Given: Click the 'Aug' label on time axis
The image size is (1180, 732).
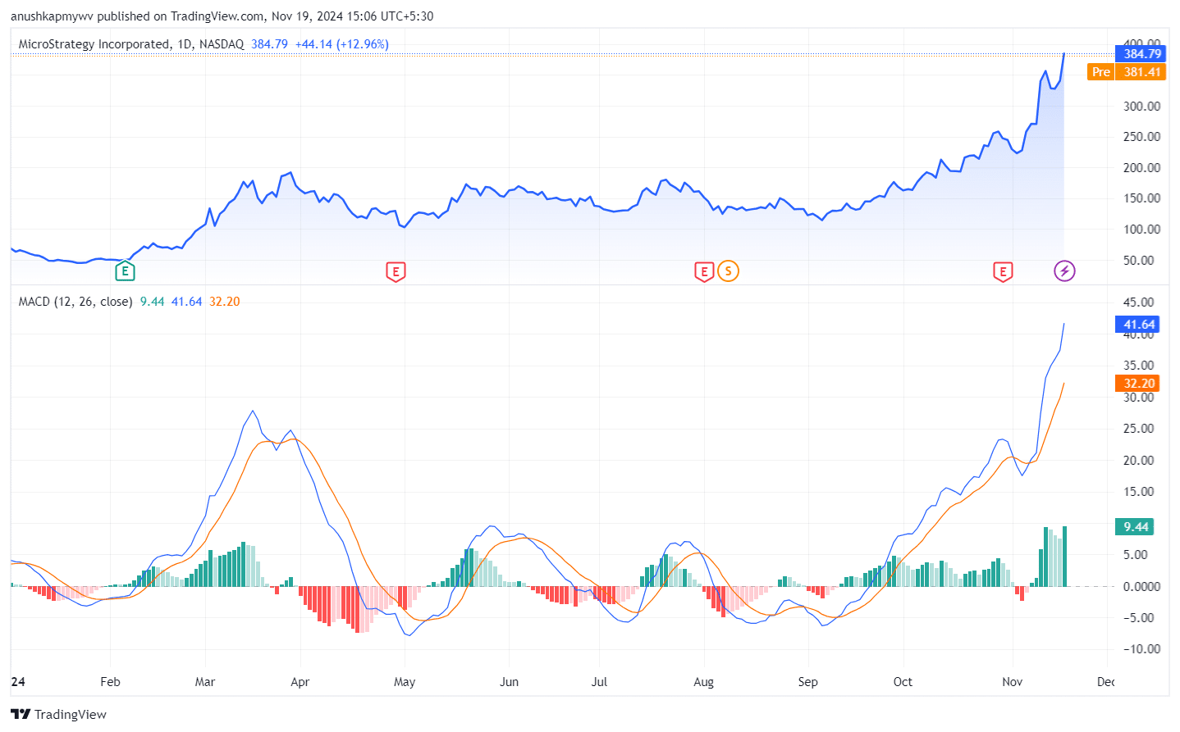Looking at the screenshot, I should click(x=704, y=682).
